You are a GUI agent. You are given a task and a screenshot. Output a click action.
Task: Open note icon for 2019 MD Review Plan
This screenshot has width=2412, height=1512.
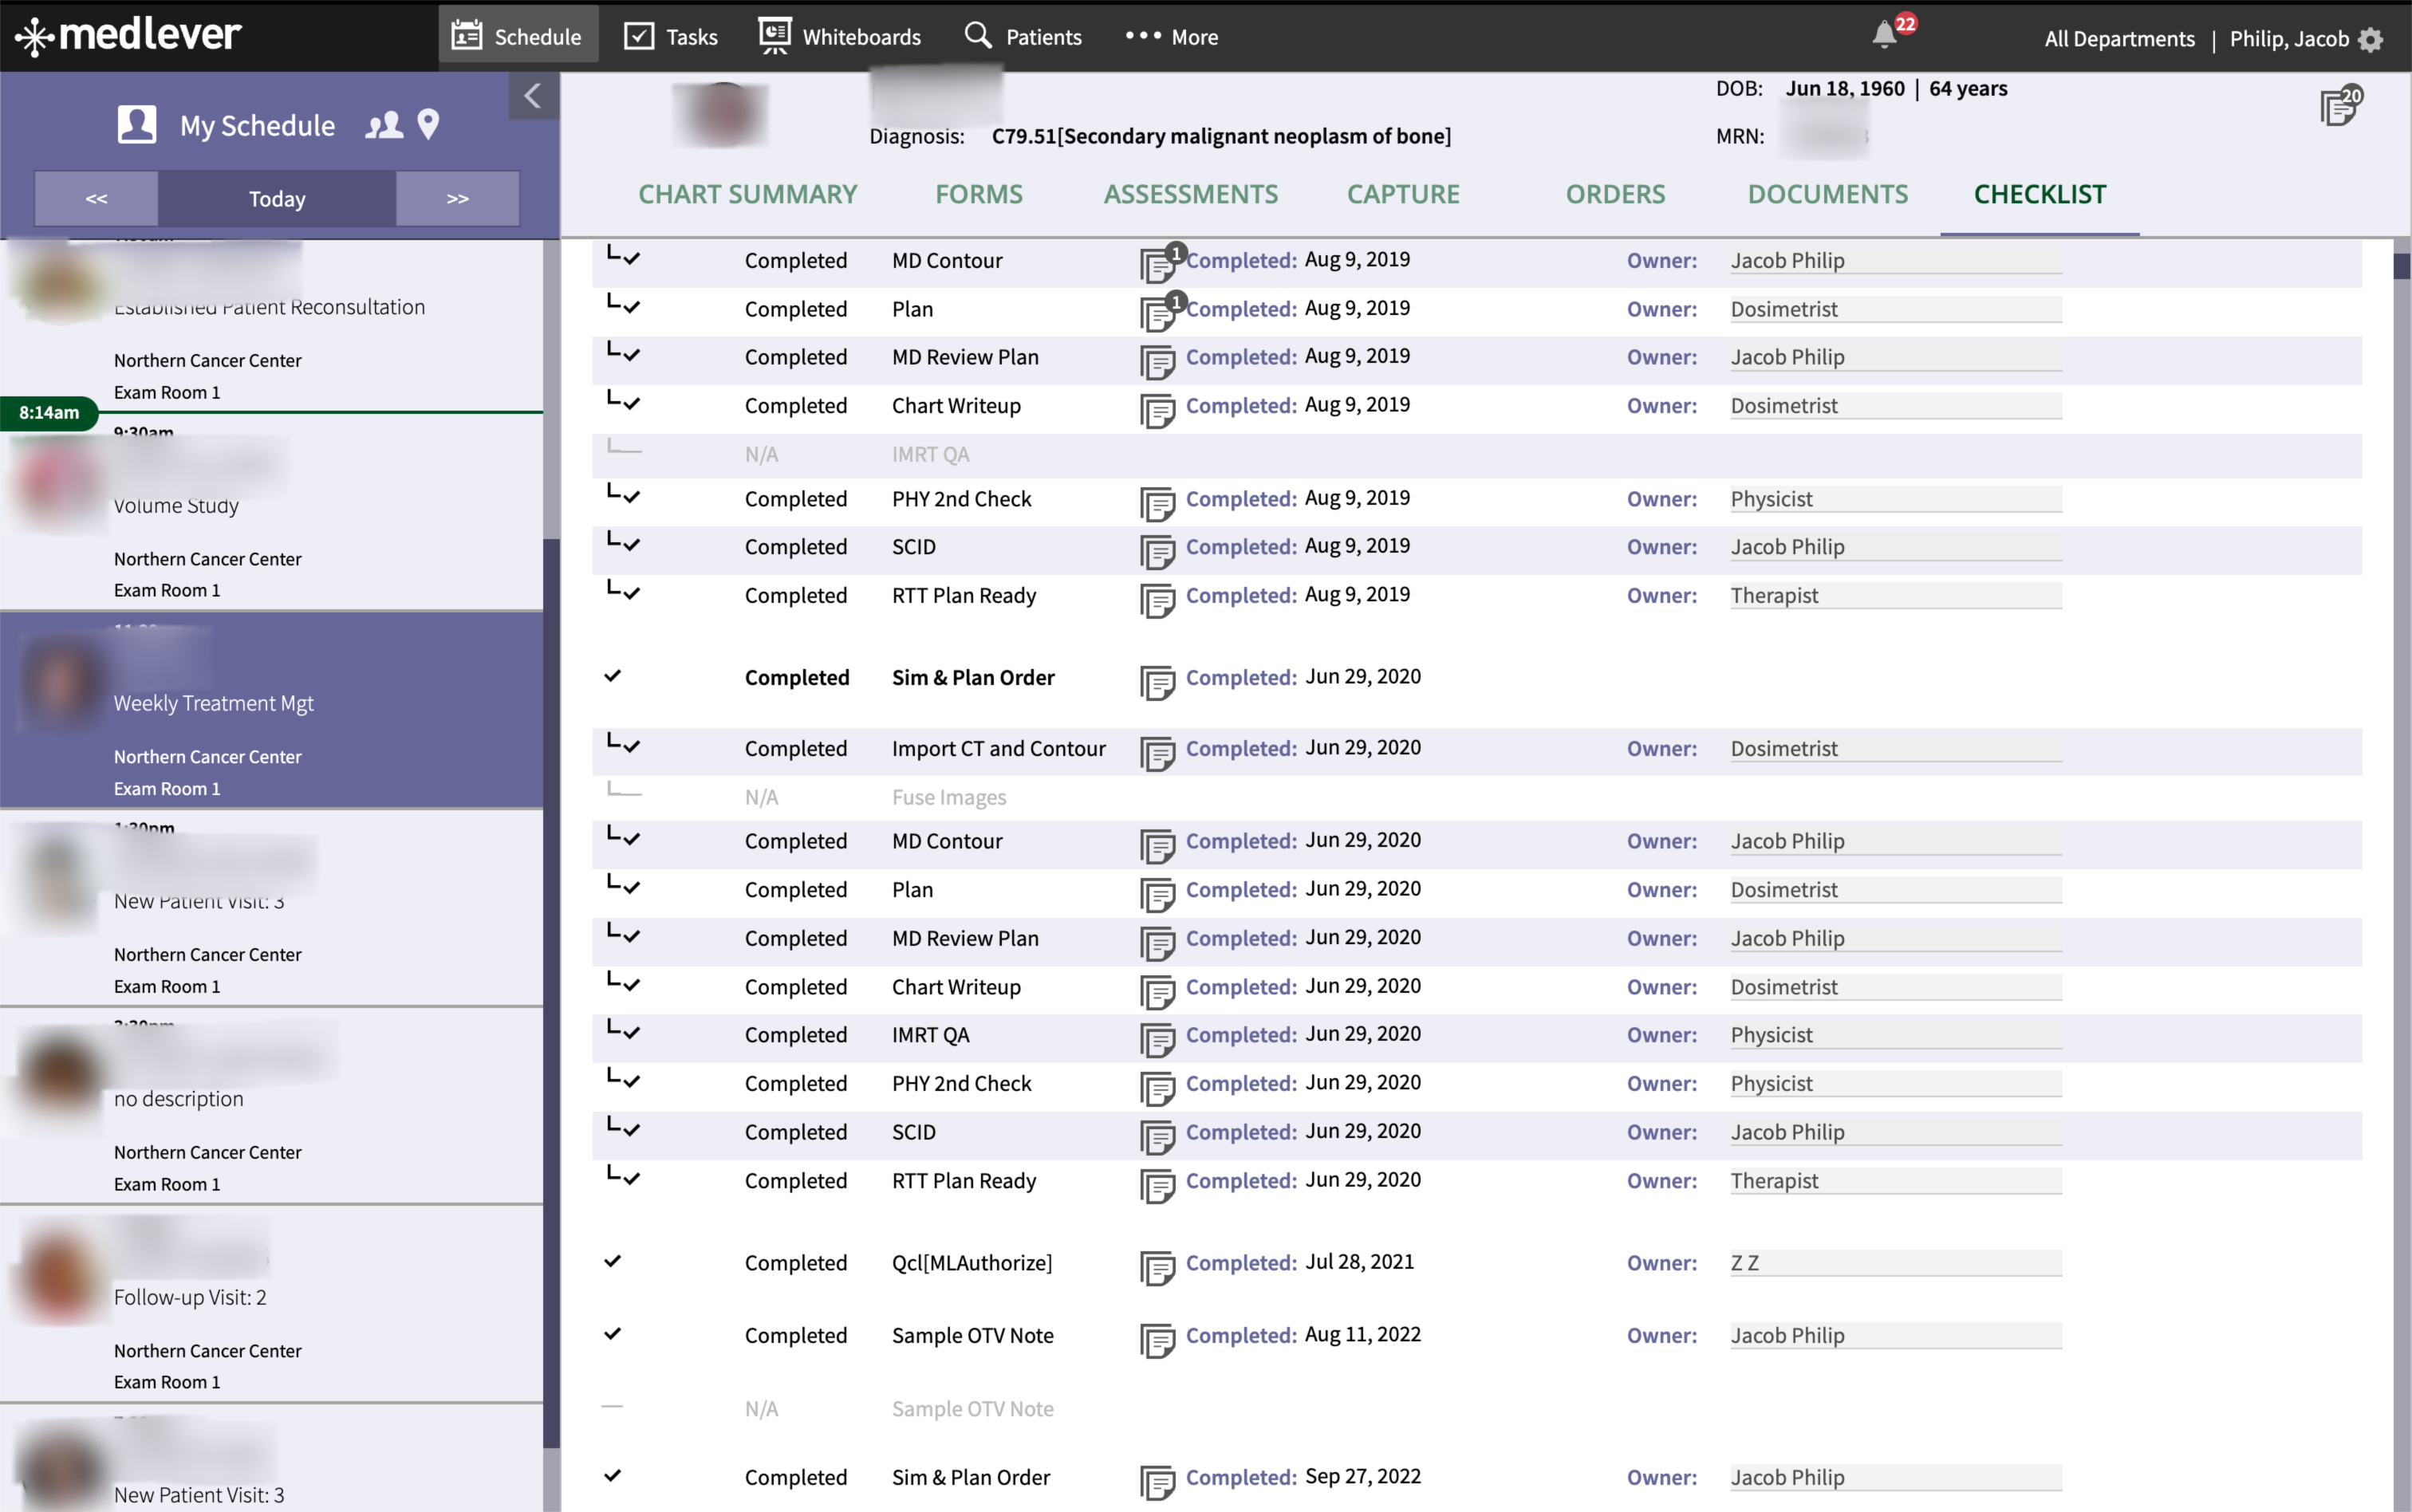click(x=1158, y=362)
